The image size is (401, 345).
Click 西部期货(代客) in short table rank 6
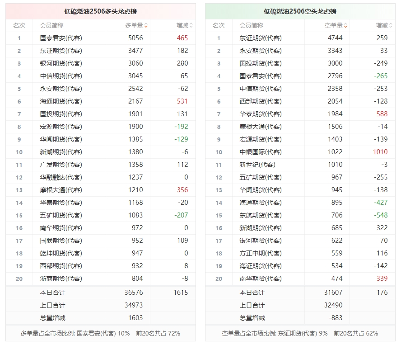coord(261,101)
